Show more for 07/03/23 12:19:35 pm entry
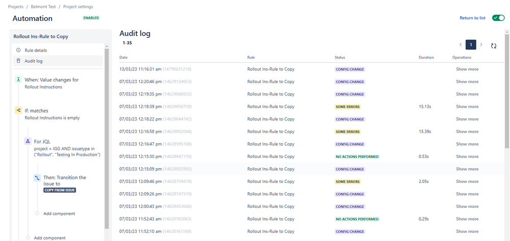This screenshot has height=241, width=510. click(x=467, y=94)
